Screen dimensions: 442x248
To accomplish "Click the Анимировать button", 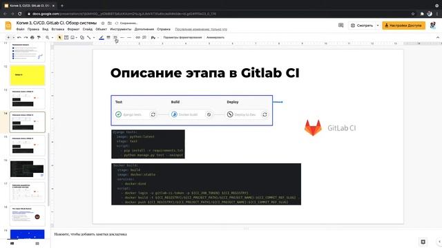I will pos(215,37).
